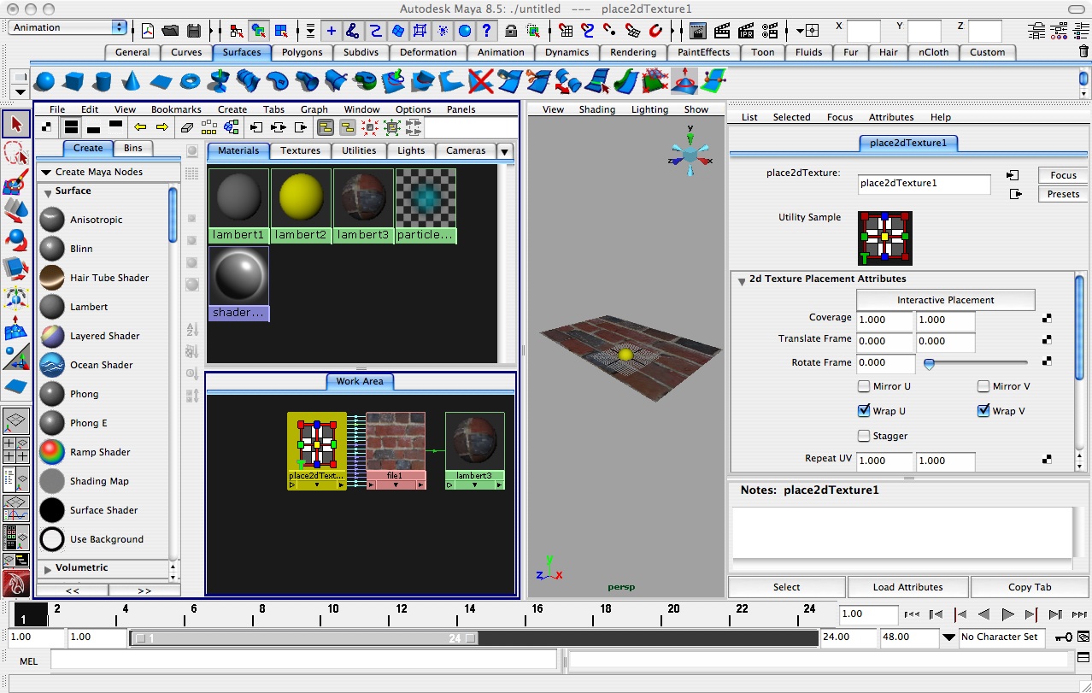
Task: Create a NURBS sphere from the shelf
Action: (x=44, y=82)
